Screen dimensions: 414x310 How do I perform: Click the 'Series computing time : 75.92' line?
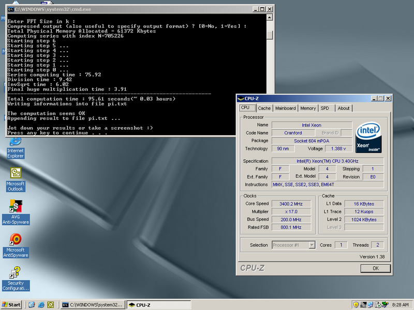tap(54, 75)
